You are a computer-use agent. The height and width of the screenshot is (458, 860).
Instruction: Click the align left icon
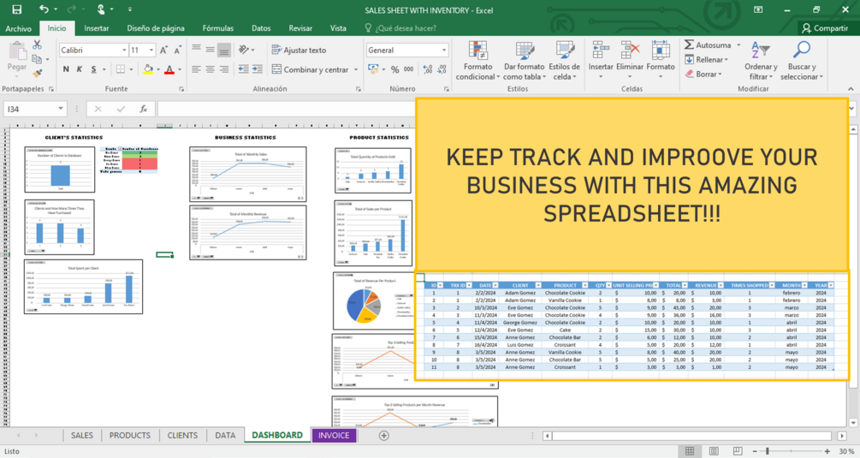pyautogui.click(x=196, y=69)
